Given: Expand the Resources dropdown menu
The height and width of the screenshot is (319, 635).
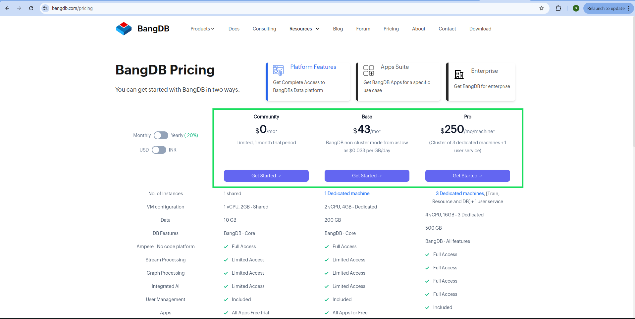Looking at the screenshot, I should (304, 29).
